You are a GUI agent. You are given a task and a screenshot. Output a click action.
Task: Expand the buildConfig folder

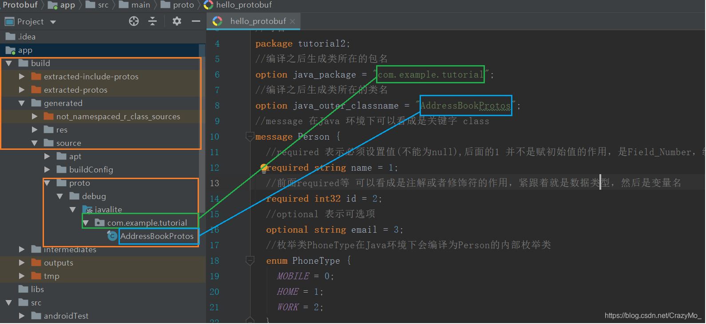pyautogui.click(x=47, y=170)
